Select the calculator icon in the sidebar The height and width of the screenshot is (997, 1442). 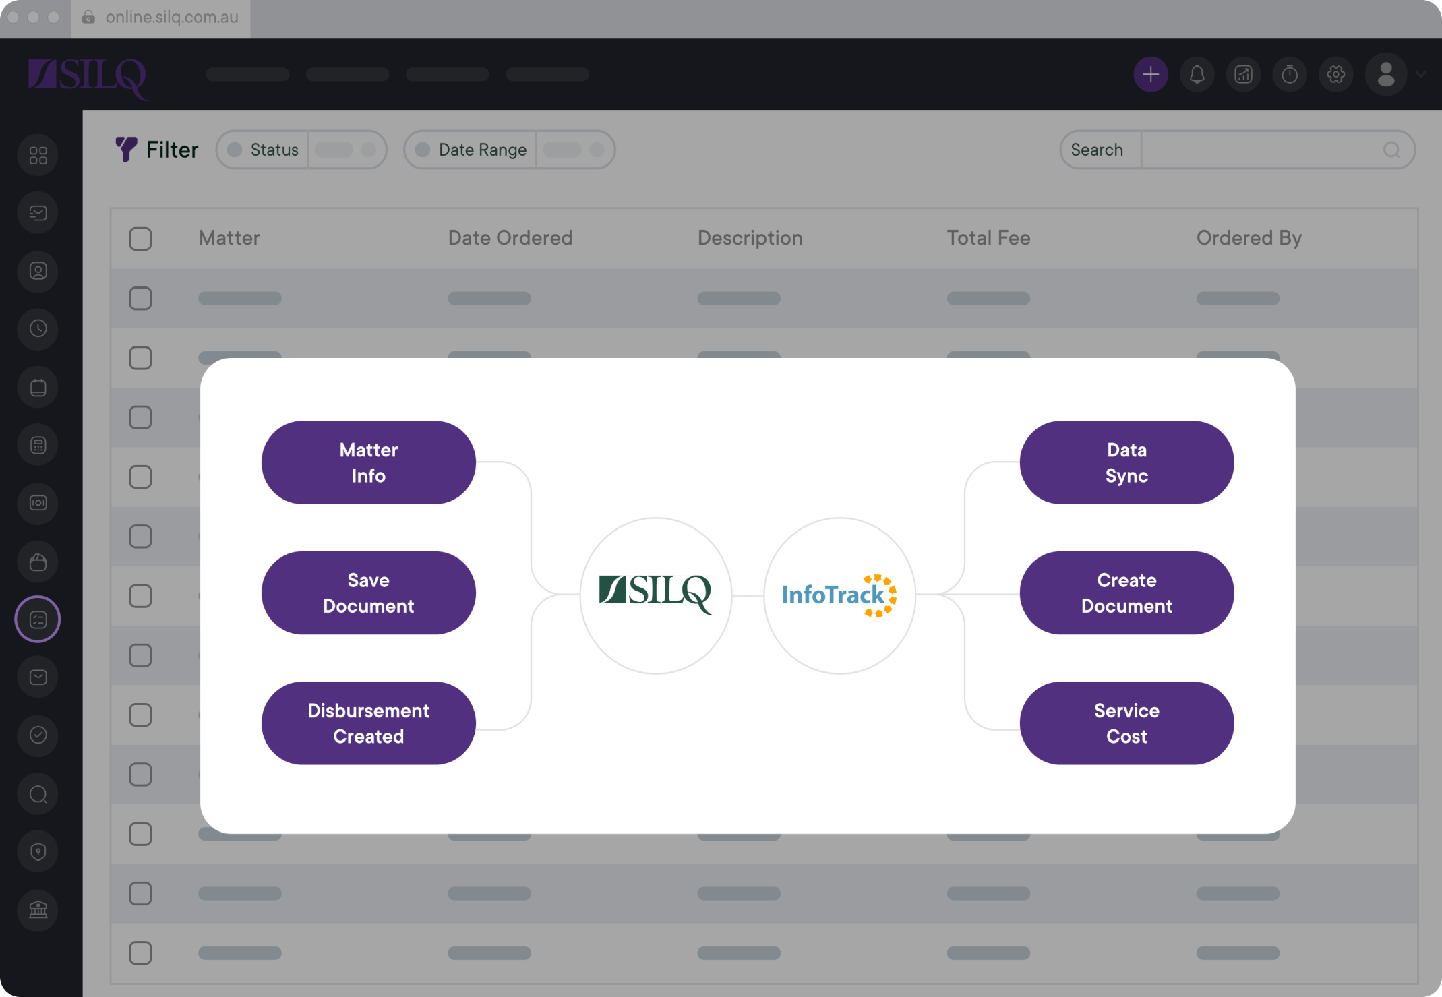coord(38,444)
